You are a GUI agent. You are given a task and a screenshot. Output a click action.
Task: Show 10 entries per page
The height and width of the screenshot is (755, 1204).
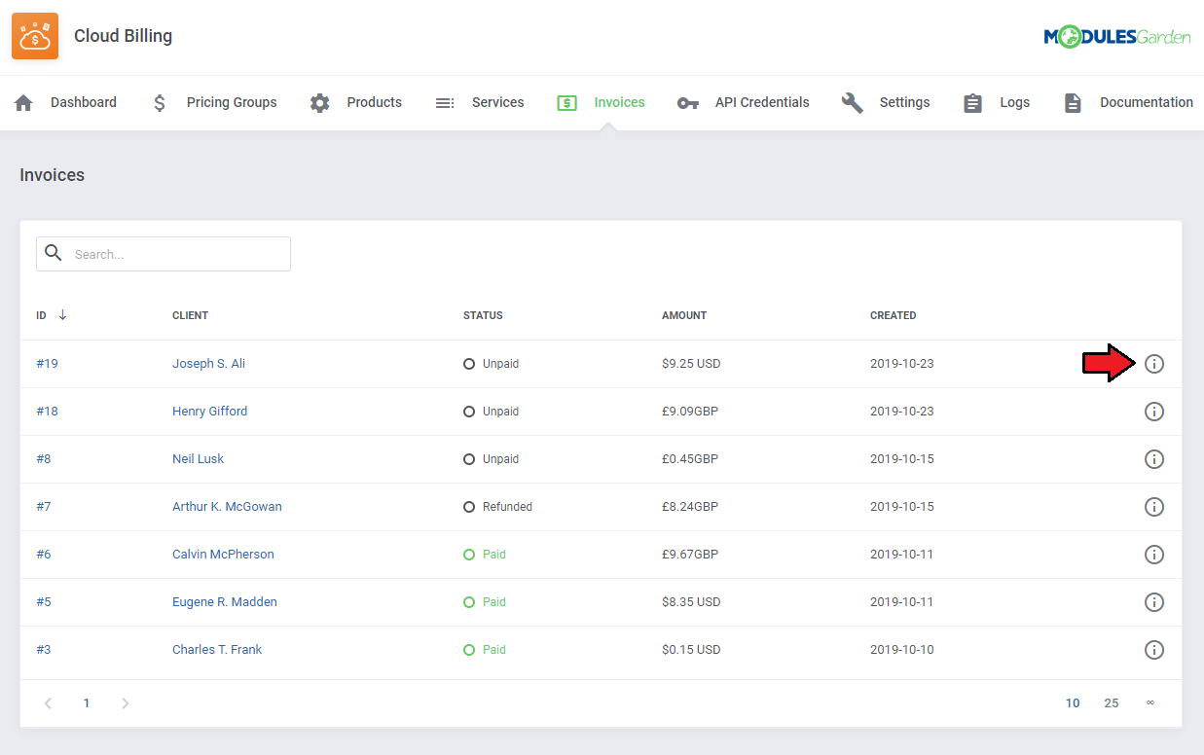point(1073,702)
